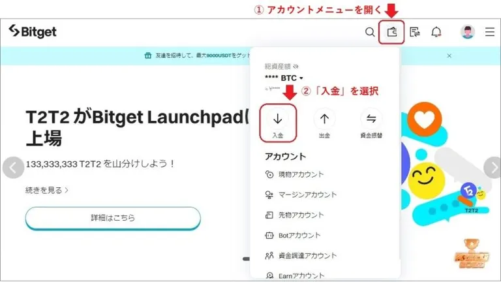
Task: Click the carousel slide indicator bar
Action: [246, 258]
